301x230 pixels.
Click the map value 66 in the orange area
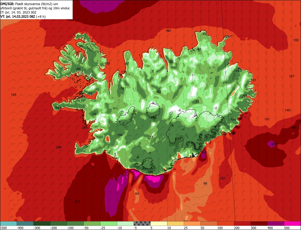(205, 184)
